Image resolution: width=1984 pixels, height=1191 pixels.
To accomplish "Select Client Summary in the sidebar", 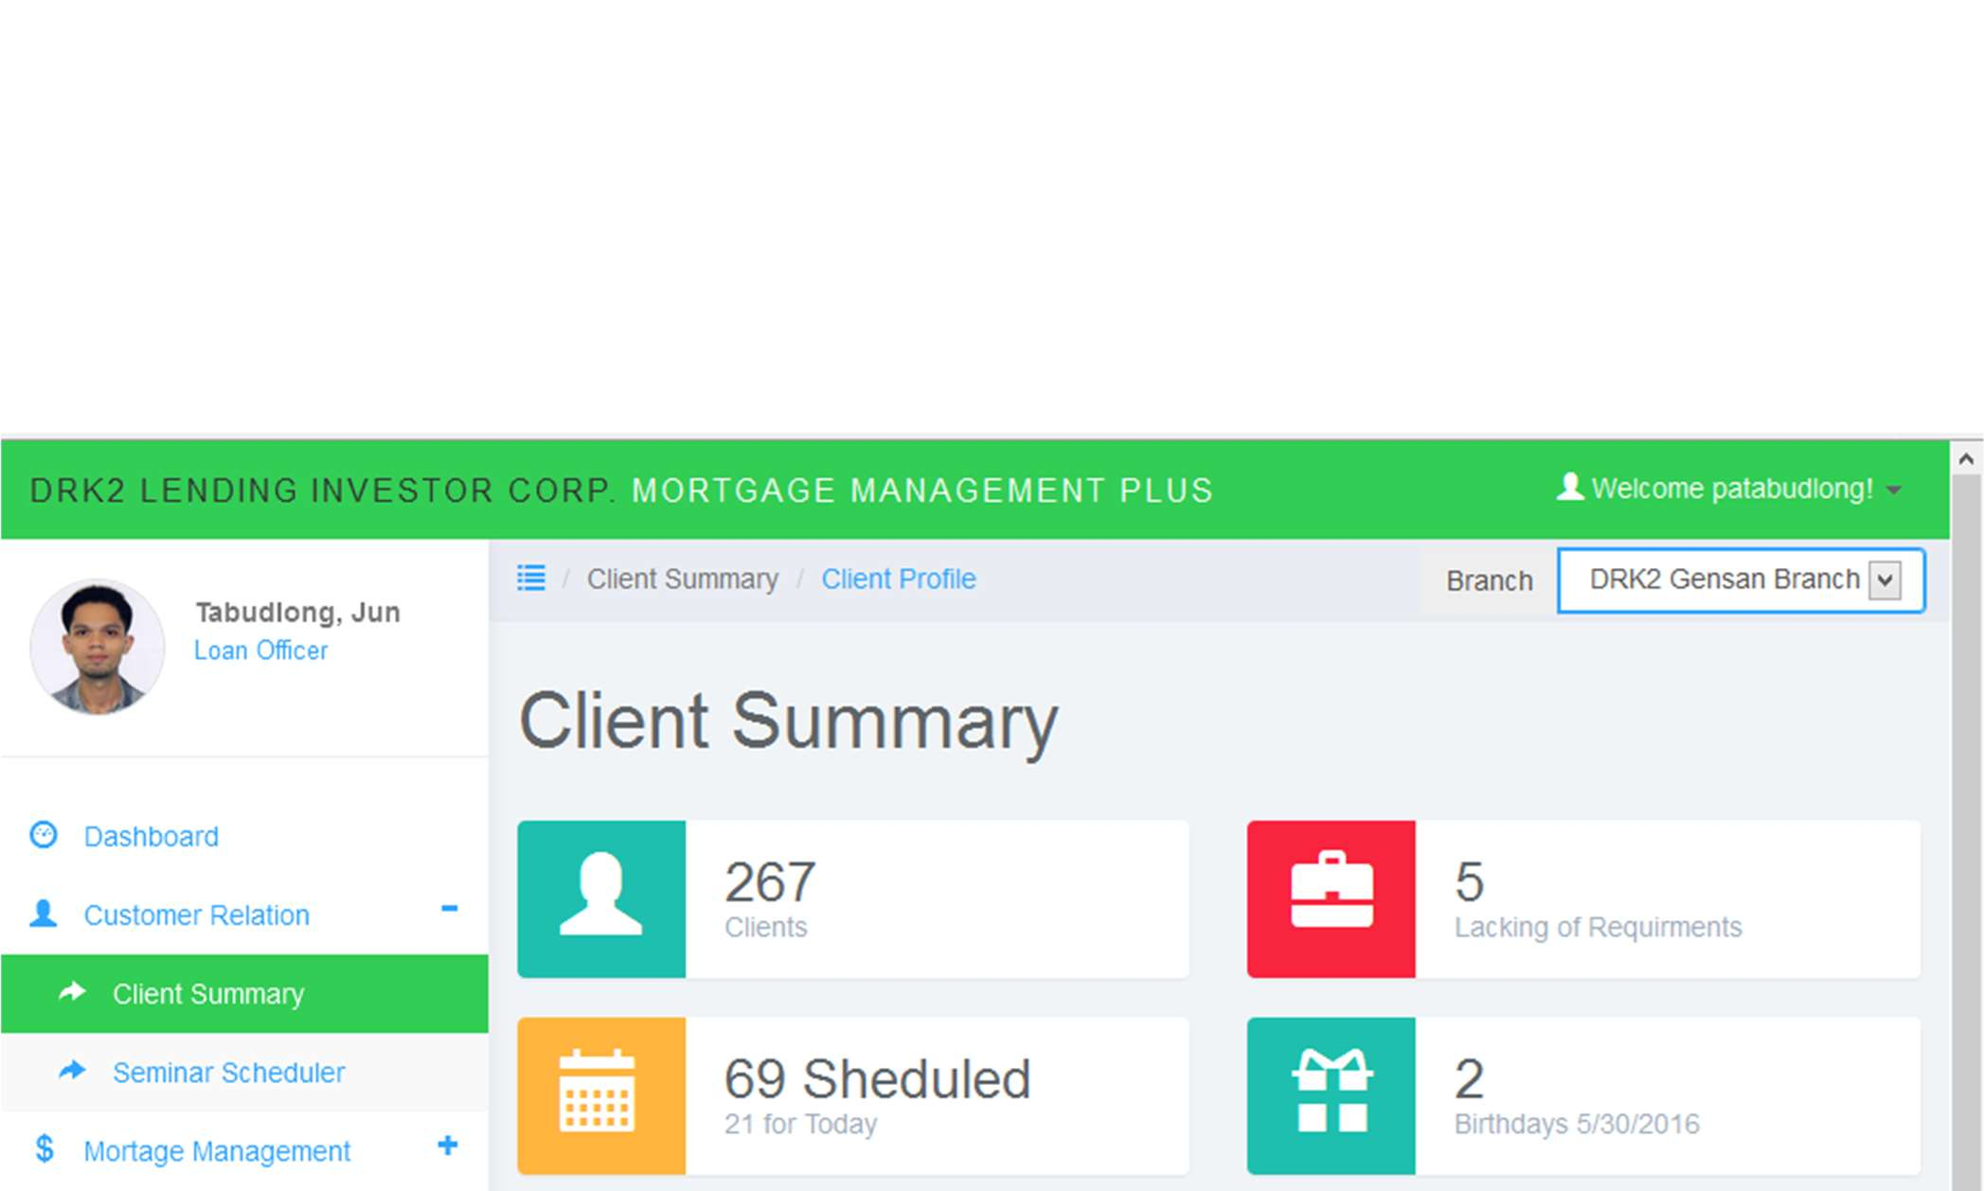I will [244, 993].
